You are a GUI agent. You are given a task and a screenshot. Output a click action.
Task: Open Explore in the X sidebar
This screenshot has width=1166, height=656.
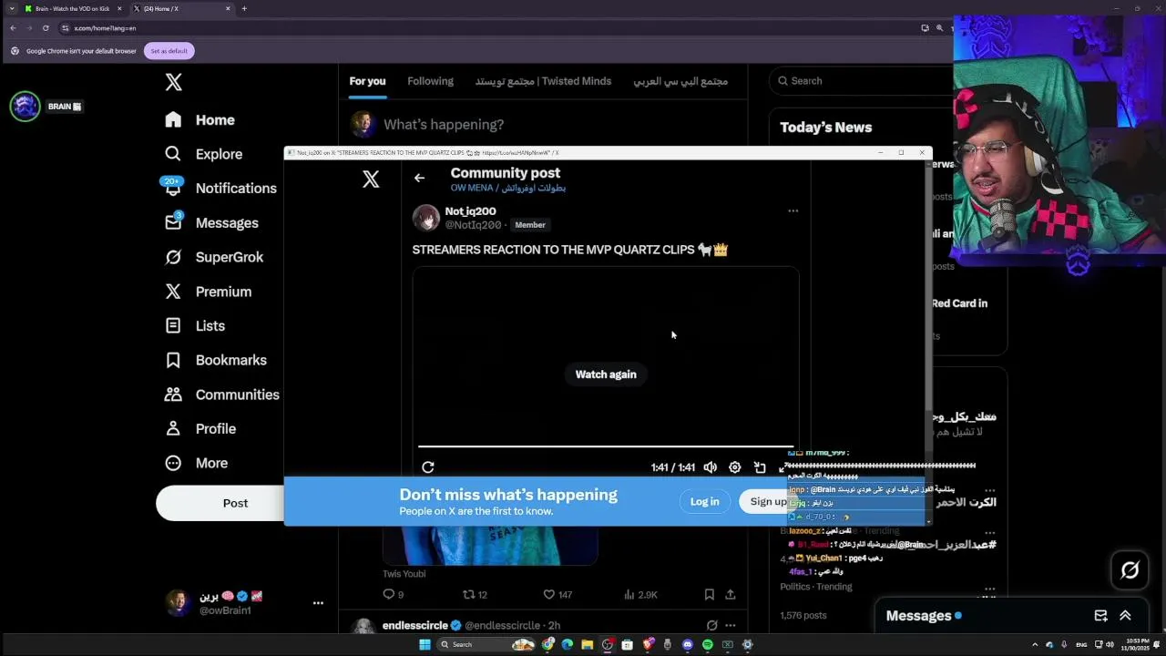[203, 154]
